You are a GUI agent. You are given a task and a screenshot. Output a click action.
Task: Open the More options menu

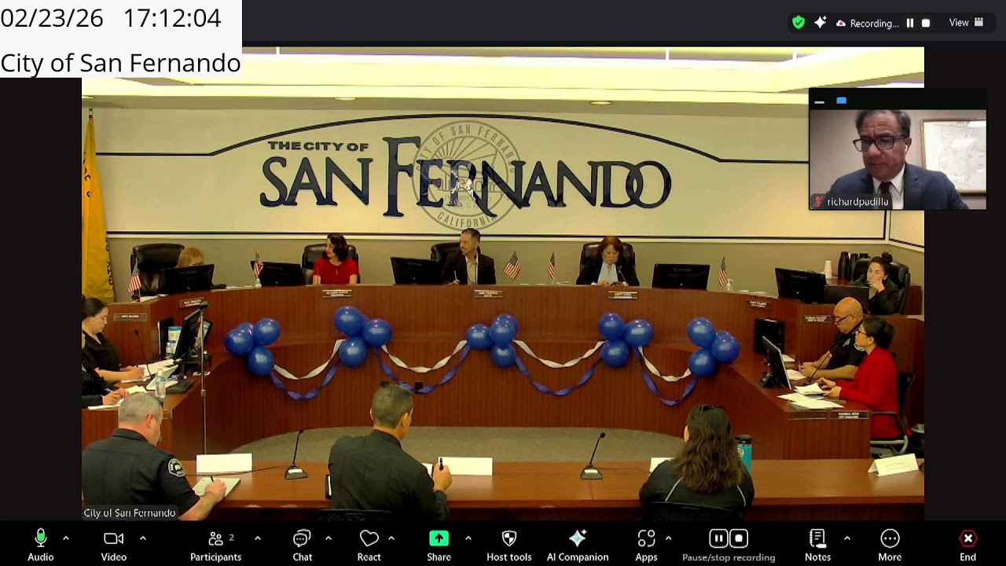(890, 546)
